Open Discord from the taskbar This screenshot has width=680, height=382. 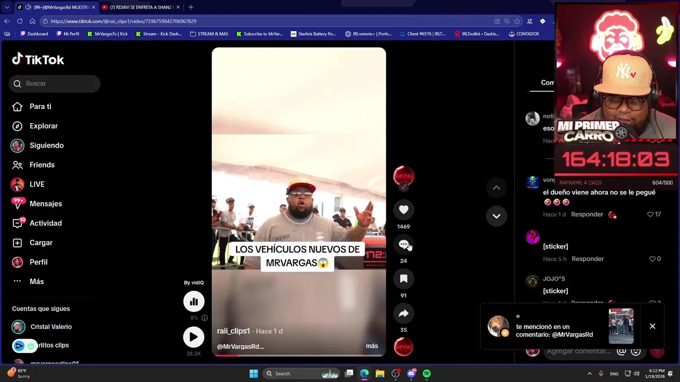tap(411, 374)
